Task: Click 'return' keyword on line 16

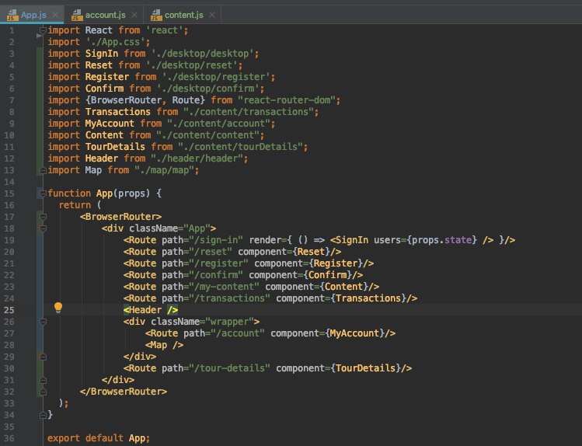Action: (x=75, y=205)
